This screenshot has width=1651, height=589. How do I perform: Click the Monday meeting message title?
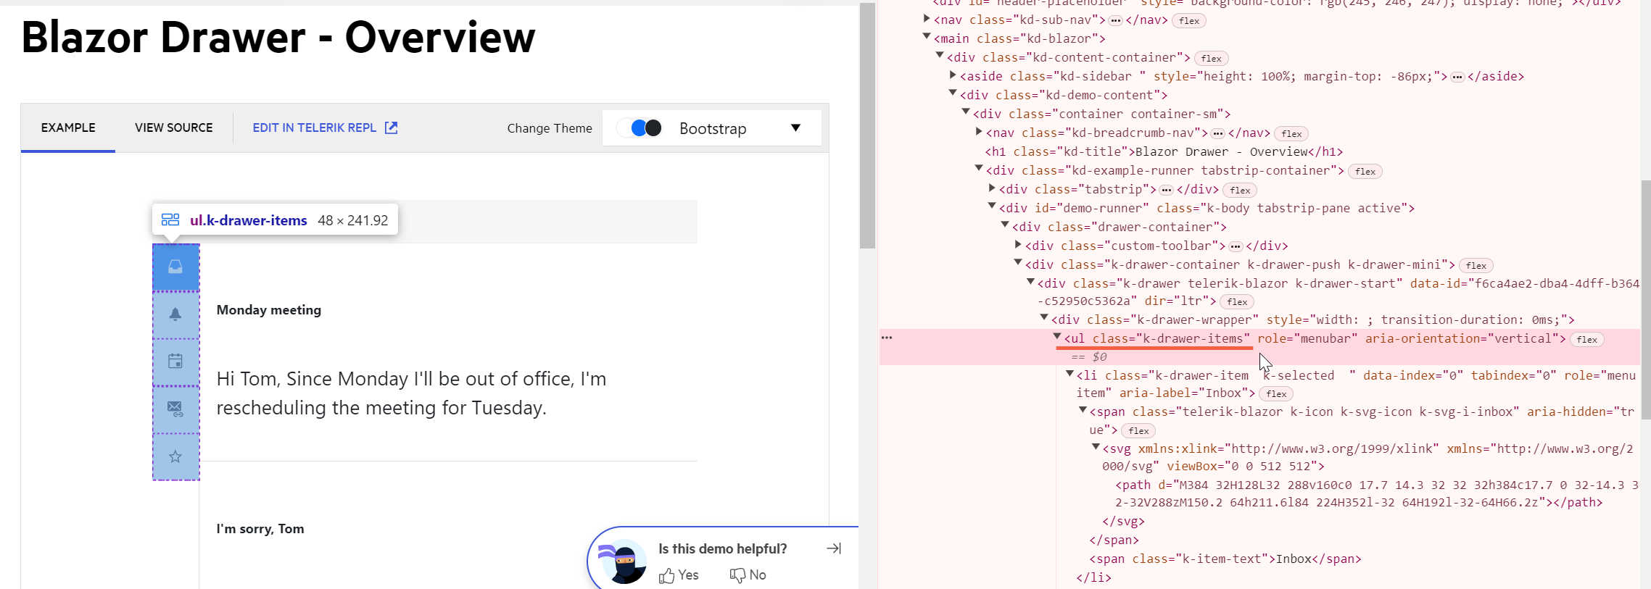269,310
